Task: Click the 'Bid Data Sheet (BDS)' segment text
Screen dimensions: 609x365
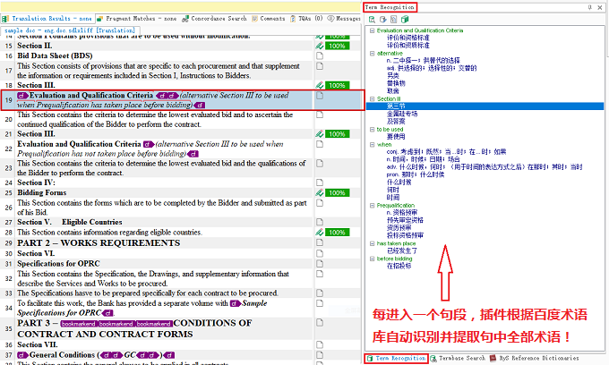Action: pos(55,55)
